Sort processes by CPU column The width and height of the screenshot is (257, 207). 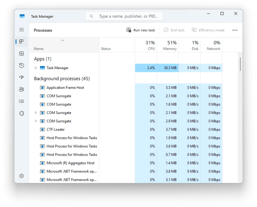point(146,45)
